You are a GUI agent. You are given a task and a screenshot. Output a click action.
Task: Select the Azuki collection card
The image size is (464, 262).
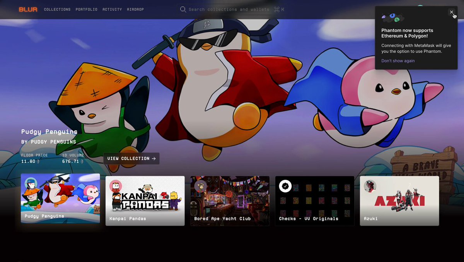(399, 201)
